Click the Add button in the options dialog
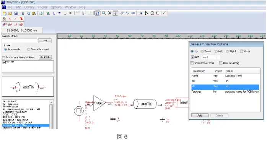The image size is (267, 141). (200, 115)
